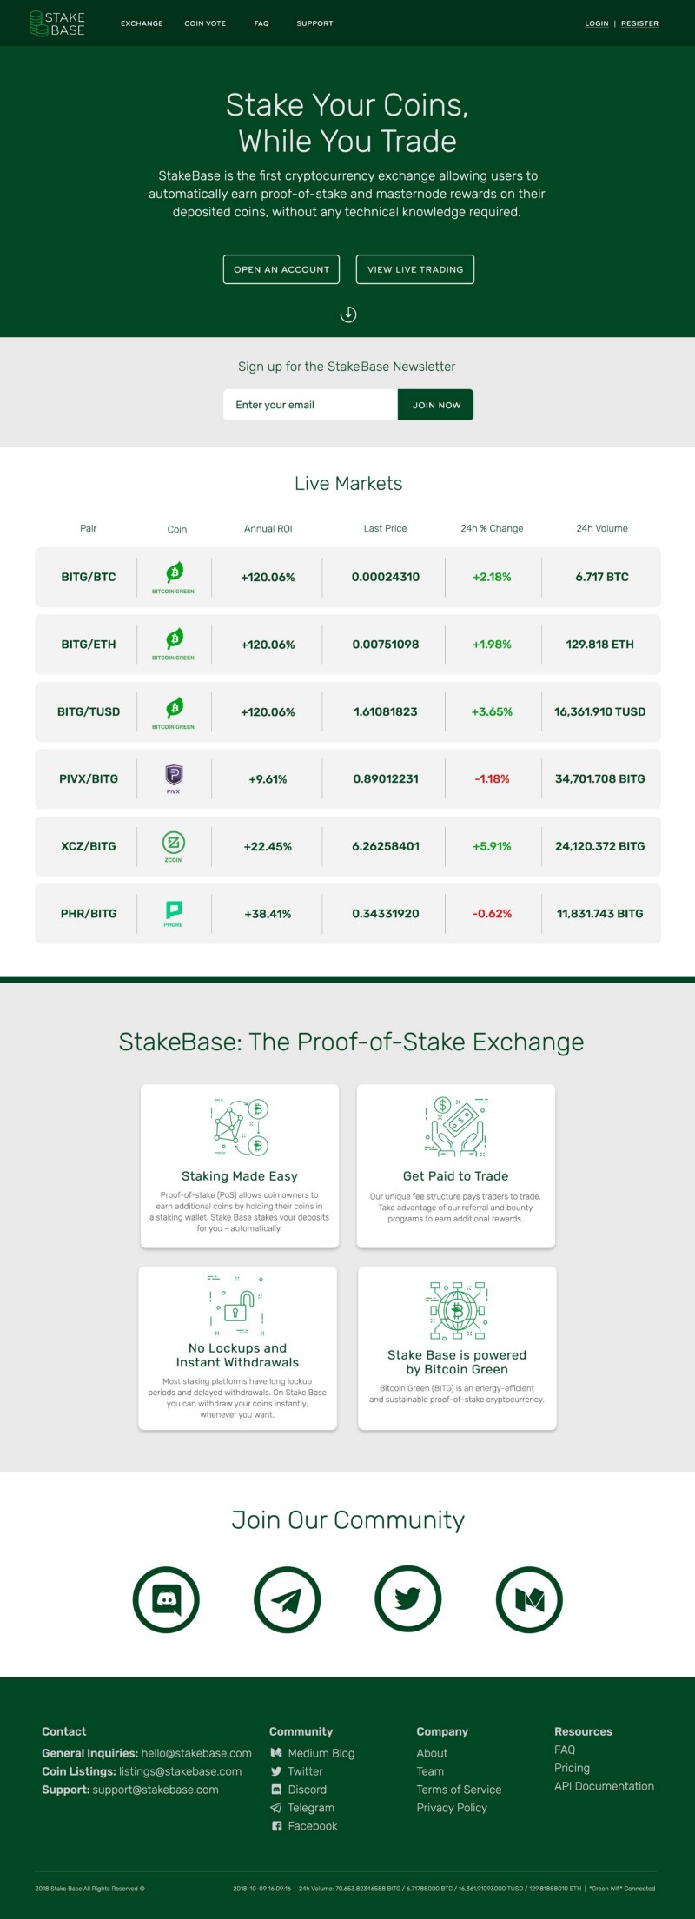The height and width of the screenshot is (1919, 695).
Task: Click the PIVX coin icon
Action: click(174, 778)
